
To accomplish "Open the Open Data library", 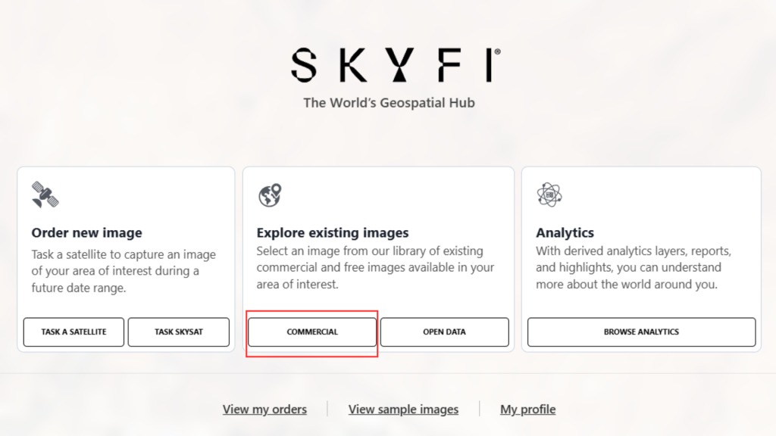I will [444, 332].
